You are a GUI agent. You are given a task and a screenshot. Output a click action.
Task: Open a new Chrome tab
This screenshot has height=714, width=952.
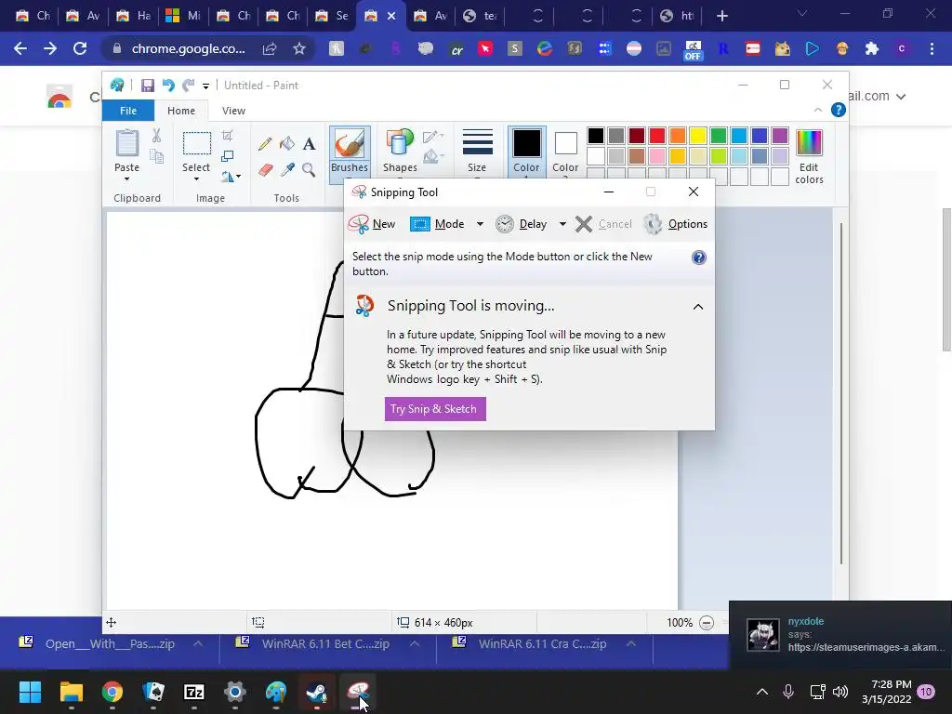pyautogui.click(x=721, y=16)
